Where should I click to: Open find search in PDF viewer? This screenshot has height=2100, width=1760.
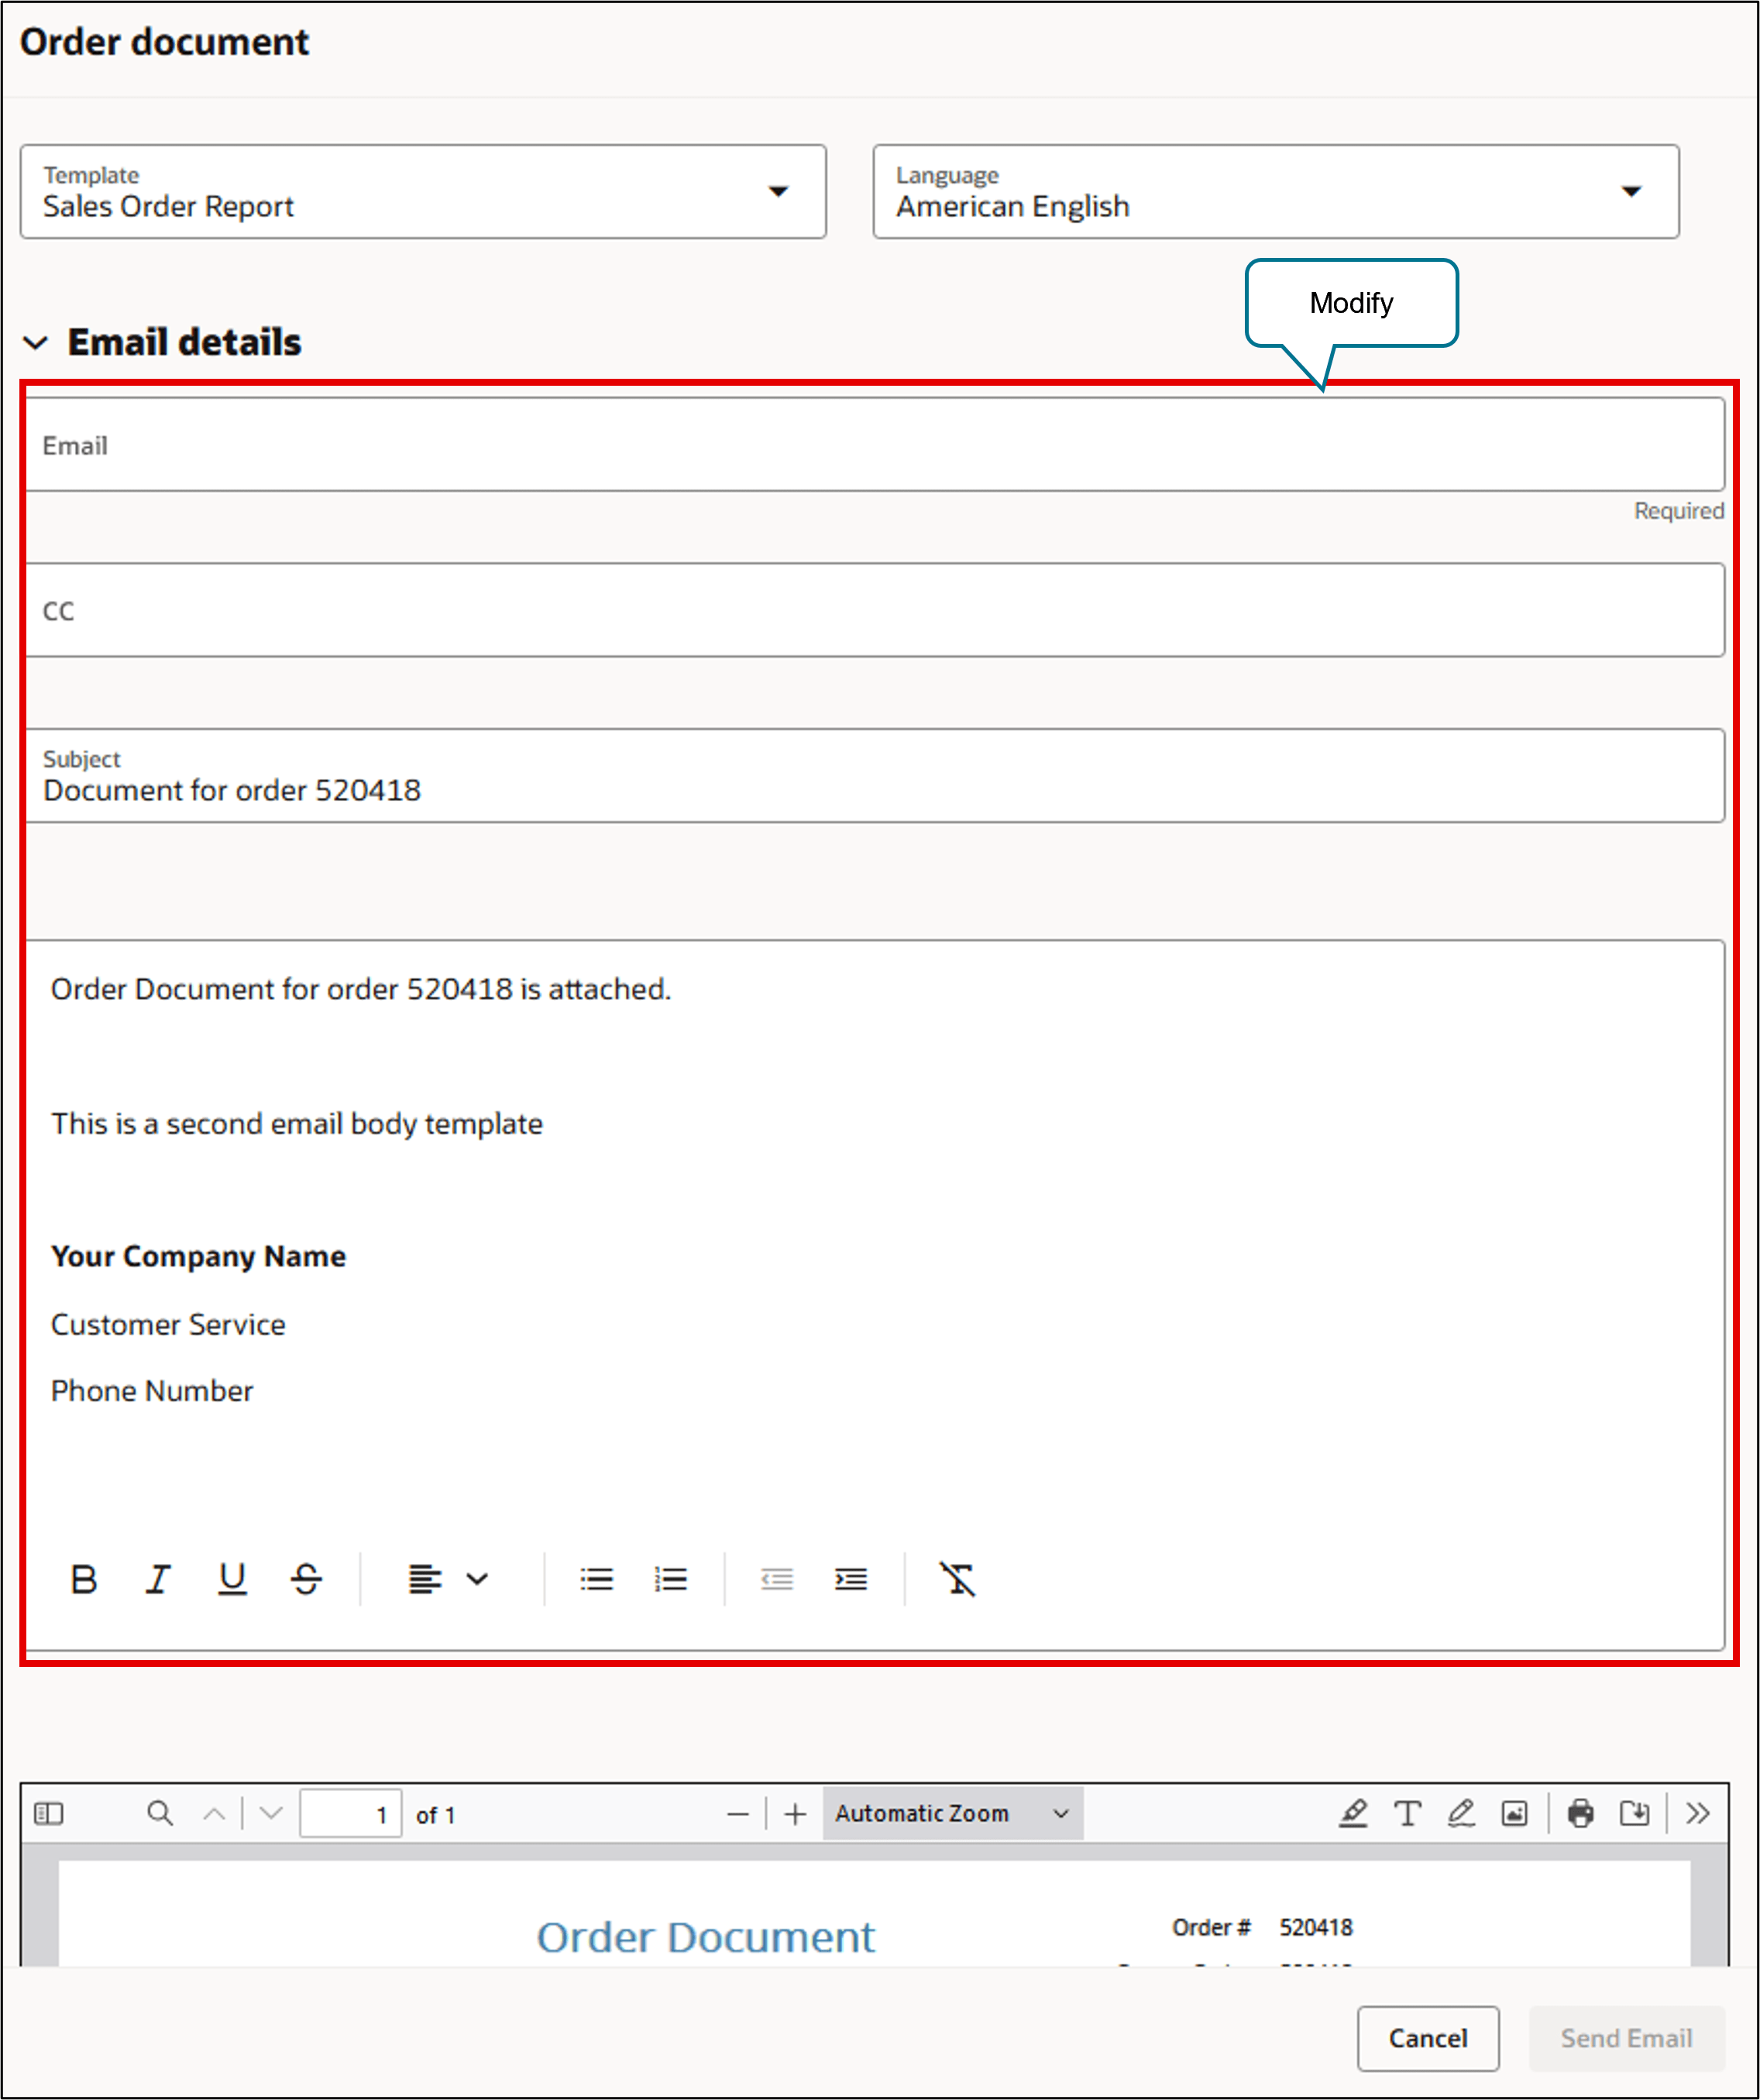pyautogui.click(x=160, y=1813)
